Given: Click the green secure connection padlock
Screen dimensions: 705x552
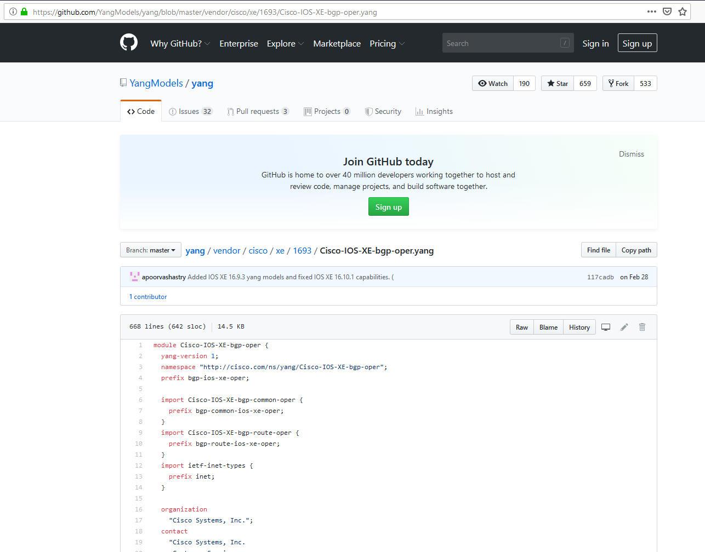Looking at the screenshot, I should 24,12.
